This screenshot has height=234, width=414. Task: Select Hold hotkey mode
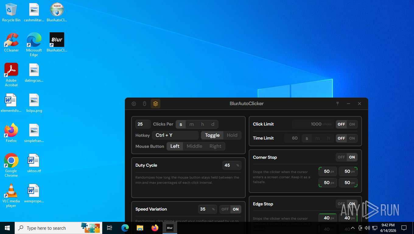[232, 135]
